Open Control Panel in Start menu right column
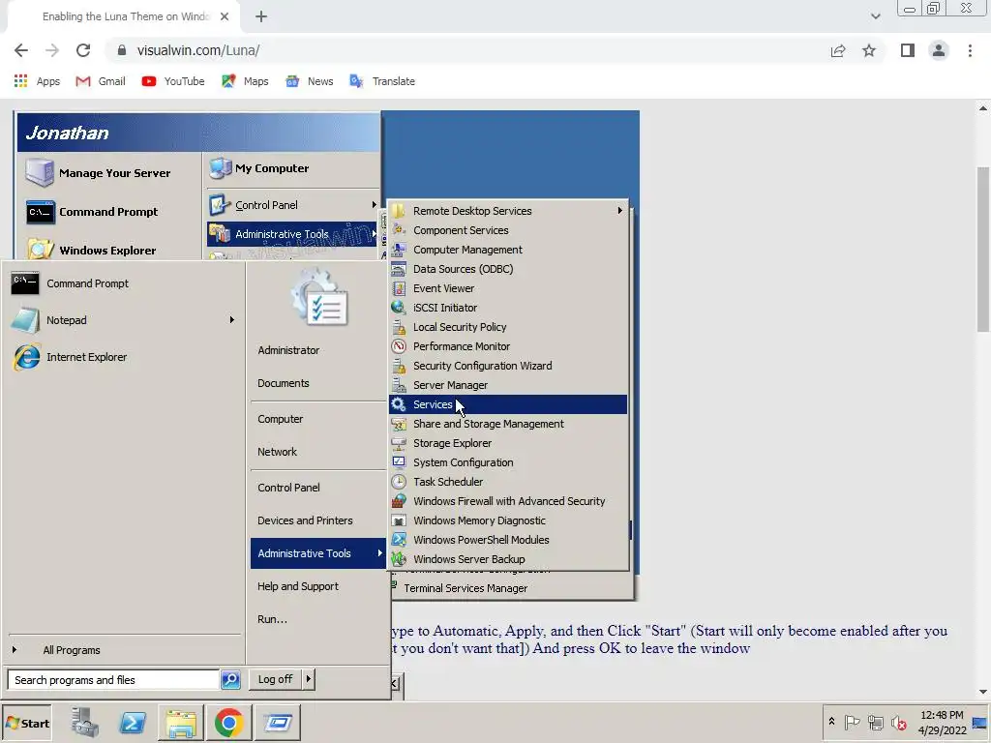Image resolution: width=991 pixels, height=743 pixels. (x=317, y=488)
